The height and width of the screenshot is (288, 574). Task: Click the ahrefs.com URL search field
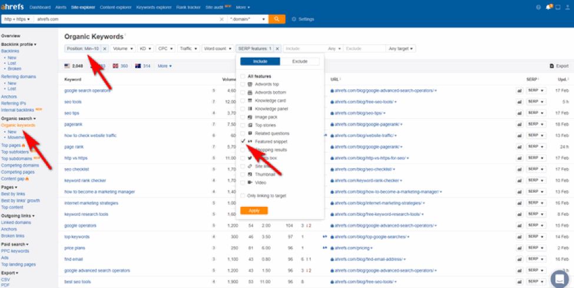tap(127, 19)
